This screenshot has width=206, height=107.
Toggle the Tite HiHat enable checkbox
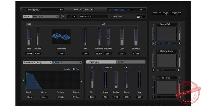[x=158, y=78]
